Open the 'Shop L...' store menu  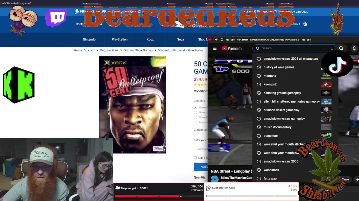click(202, 39)
